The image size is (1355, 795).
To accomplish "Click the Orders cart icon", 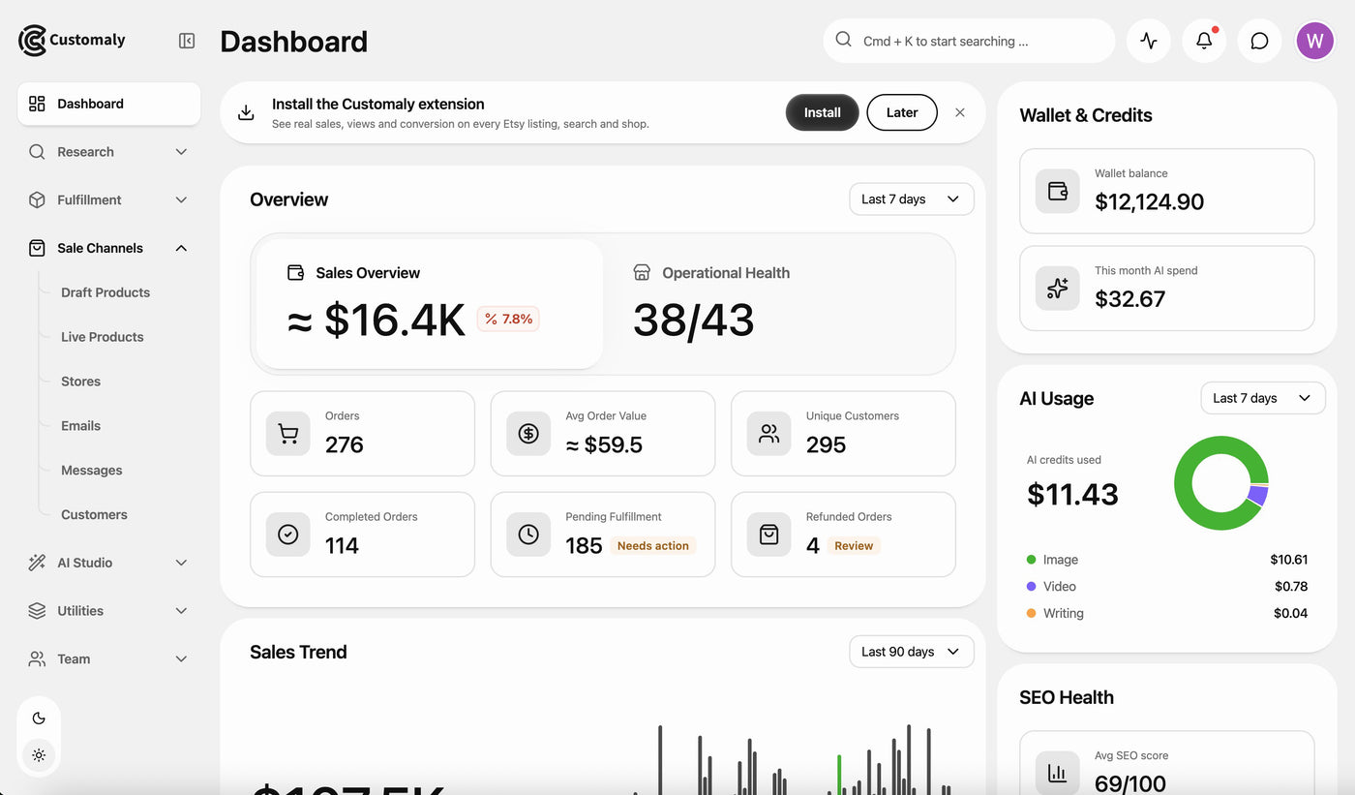I will point(288,434).
